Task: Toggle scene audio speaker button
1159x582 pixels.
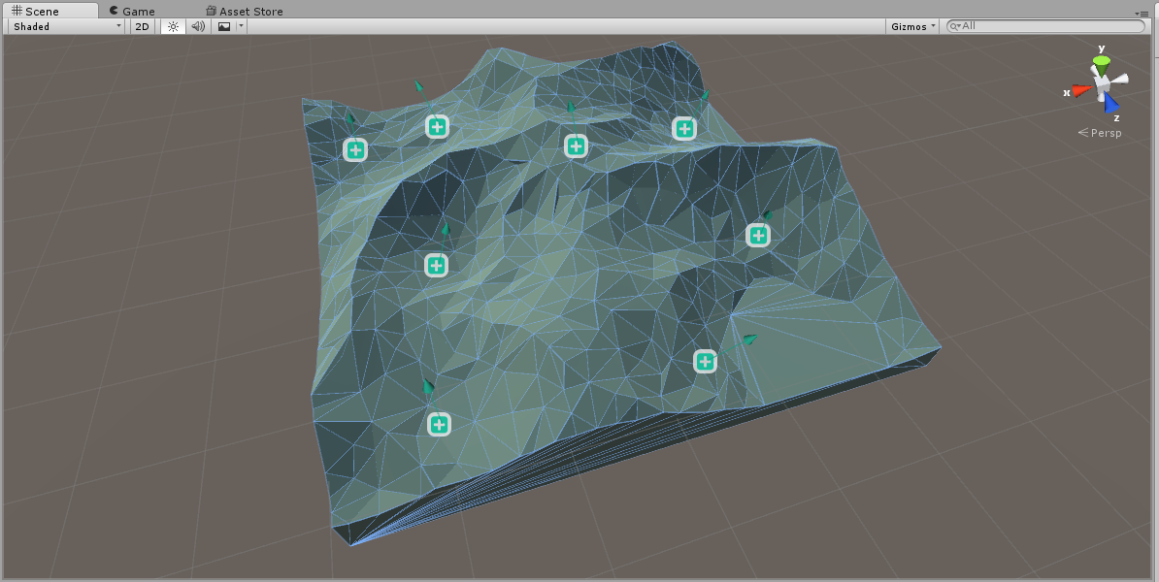Action: (x=198, y=26)
